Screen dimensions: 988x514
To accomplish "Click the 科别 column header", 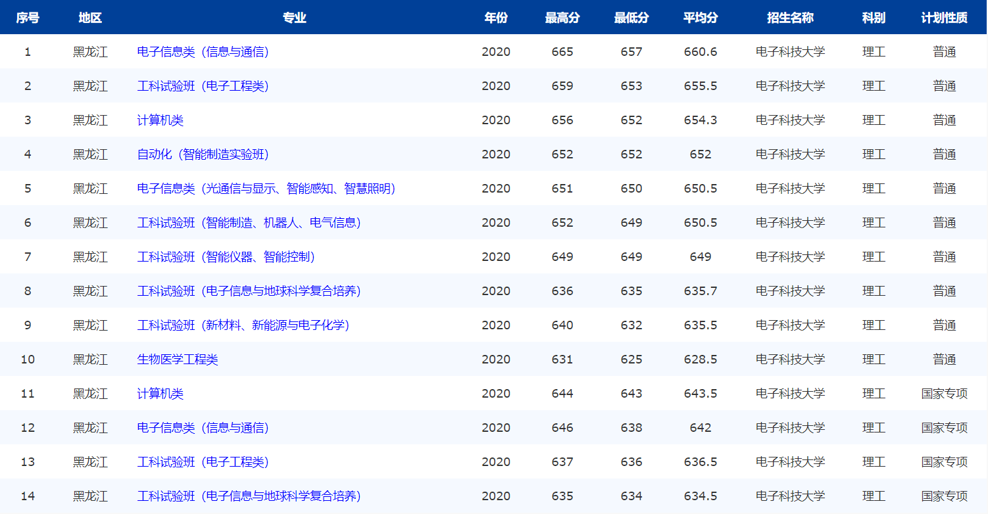I will coord(874,18).
